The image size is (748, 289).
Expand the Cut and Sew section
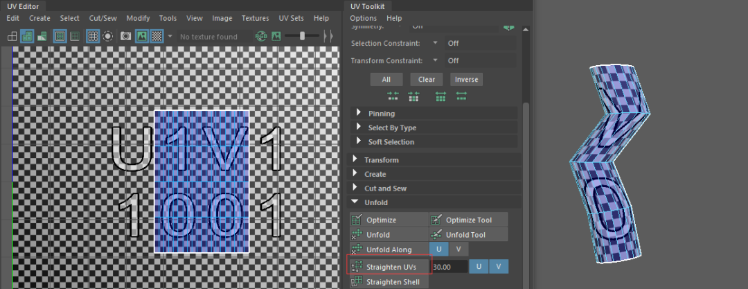pos(434,189)
